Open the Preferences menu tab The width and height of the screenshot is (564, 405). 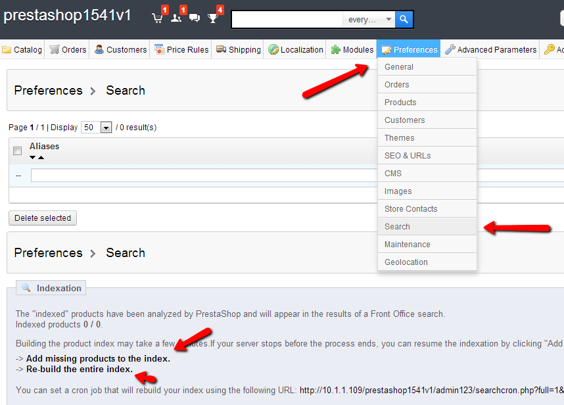(409, 49)
